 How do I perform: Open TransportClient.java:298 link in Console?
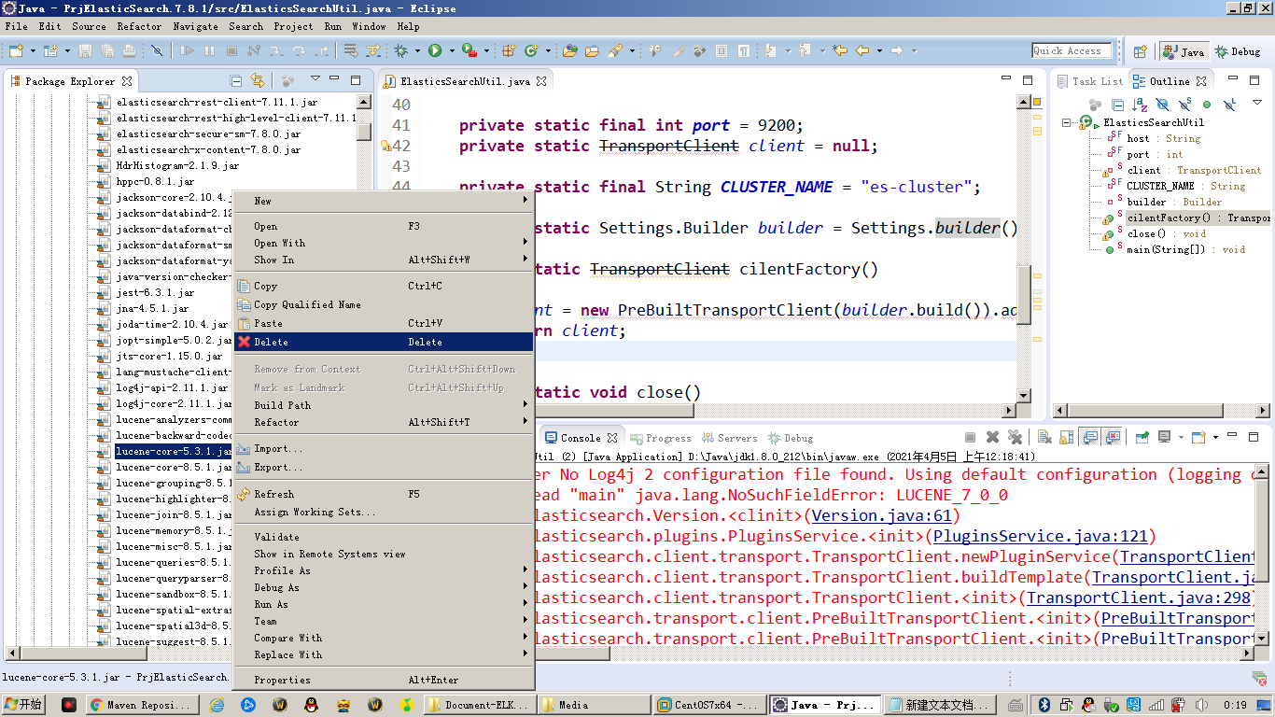(1139, 597)
